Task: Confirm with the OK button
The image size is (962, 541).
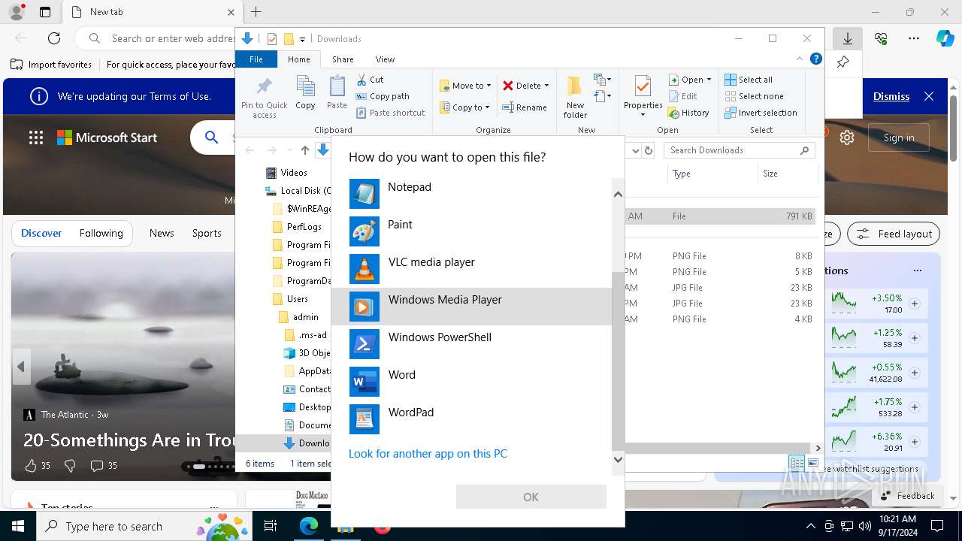Action: click(531, 497)
